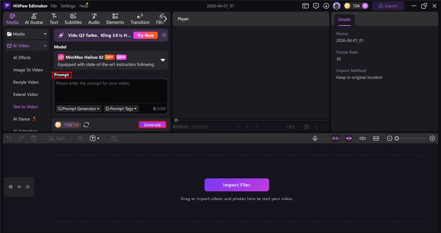The image size is (441, 233).
Task: Open the MiniMax Hailuo 02 model dropdown
Action: [111, 60]
